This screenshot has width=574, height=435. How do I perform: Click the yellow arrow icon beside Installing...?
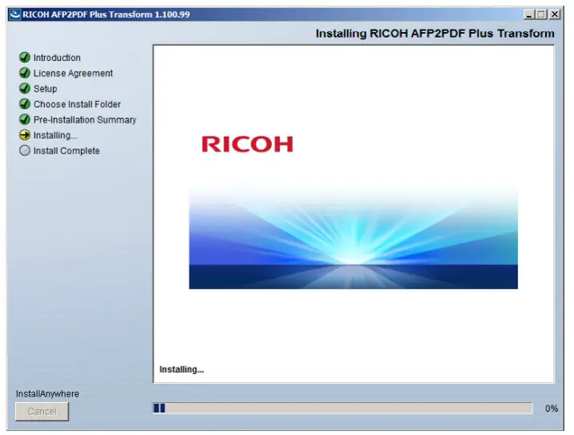(x=25, y=135)
